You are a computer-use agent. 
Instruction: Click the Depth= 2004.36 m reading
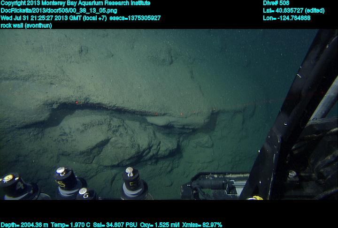pos(23,225)
